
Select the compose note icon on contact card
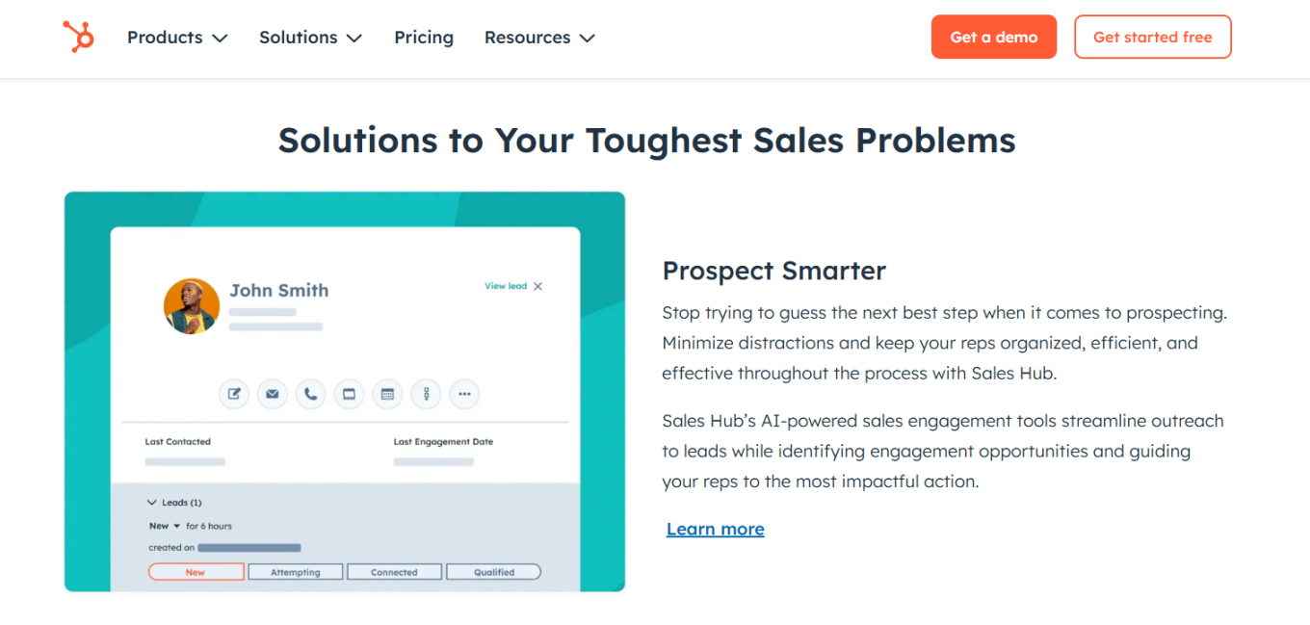pyautogui.click(x=233, y=394)
